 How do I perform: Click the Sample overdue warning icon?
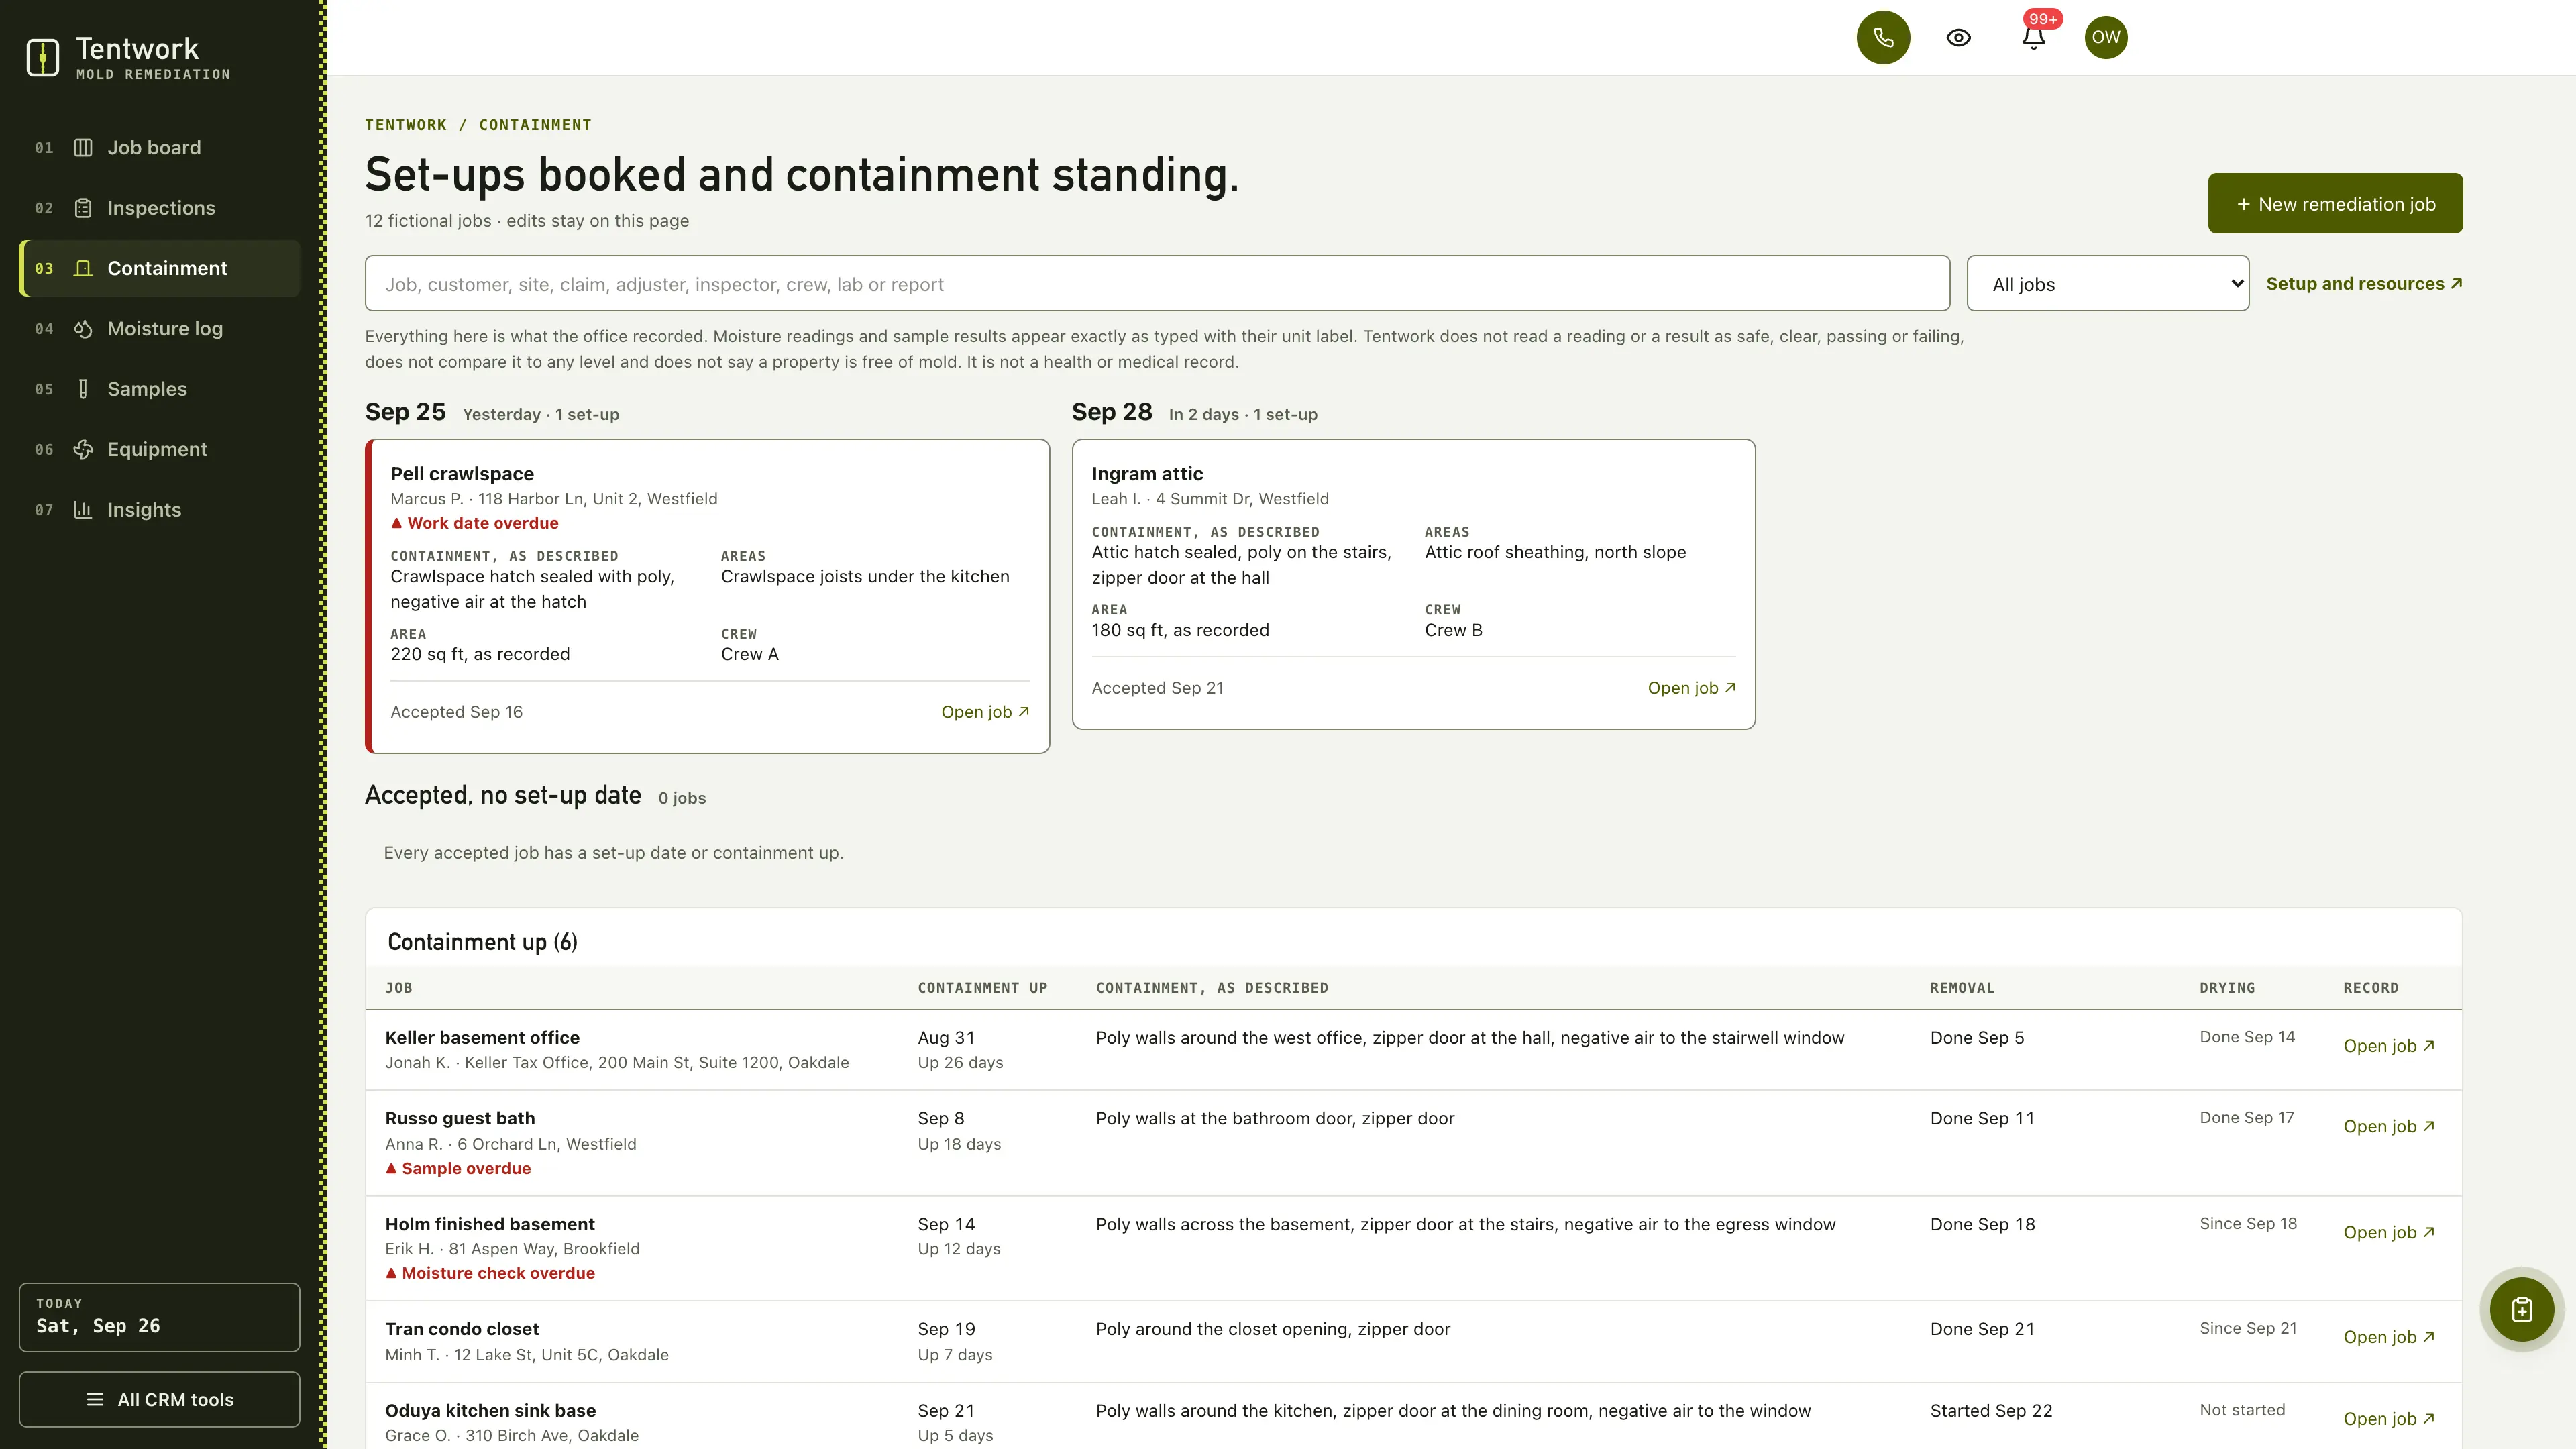pyautogui.click(x=391, y=1168)
